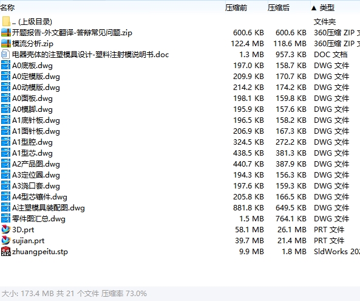Viewport: 360px width, 301px height.
Task: Click the PRT icon next to 3D.prt
Action: tap(5, 229)
